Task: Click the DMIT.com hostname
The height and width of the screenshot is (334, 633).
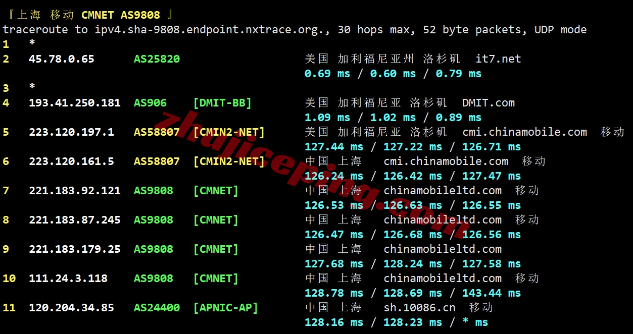Action: tap(489, 103)
